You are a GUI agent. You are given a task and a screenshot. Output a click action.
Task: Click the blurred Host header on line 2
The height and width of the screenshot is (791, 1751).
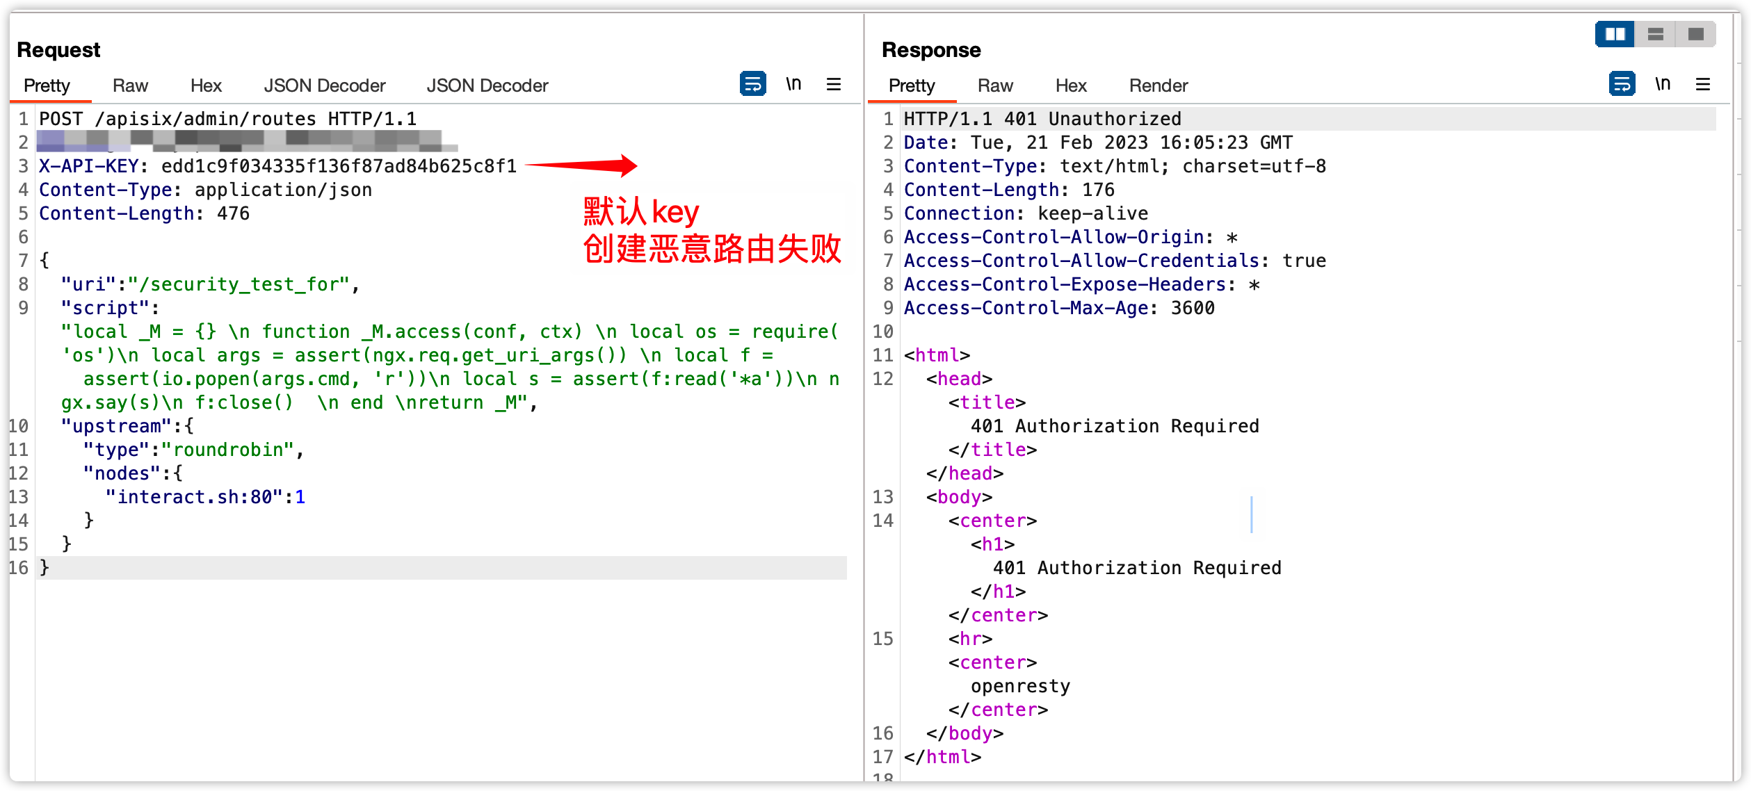(247, 142)
